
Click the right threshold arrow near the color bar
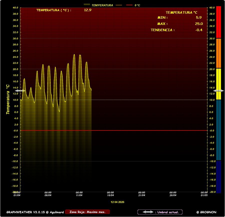[218, 91]
